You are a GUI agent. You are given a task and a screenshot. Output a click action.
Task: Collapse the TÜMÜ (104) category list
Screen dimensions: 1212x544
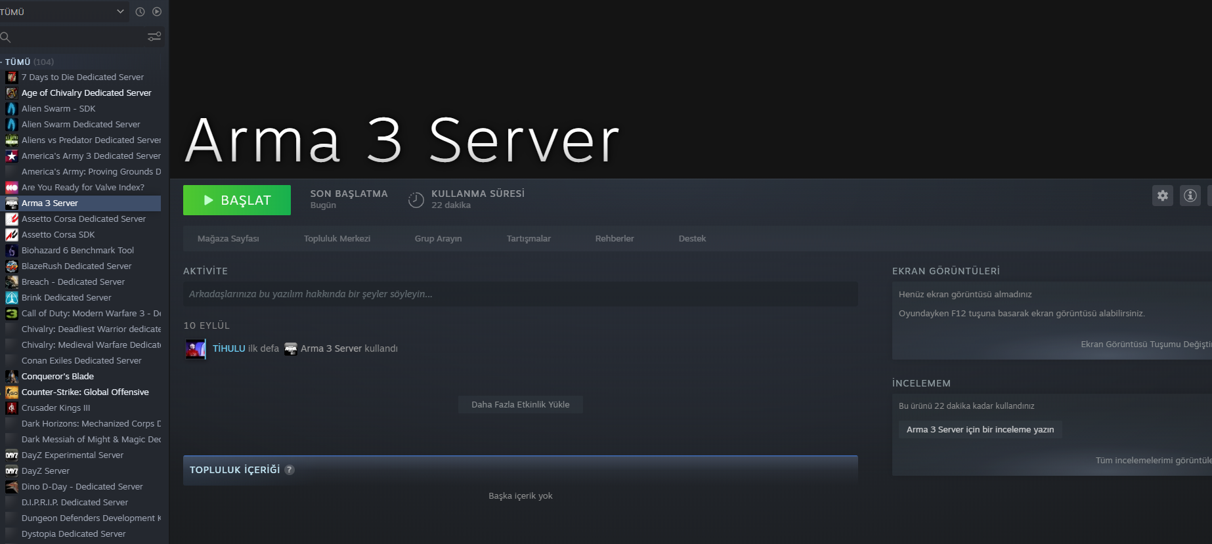(2, 62)
